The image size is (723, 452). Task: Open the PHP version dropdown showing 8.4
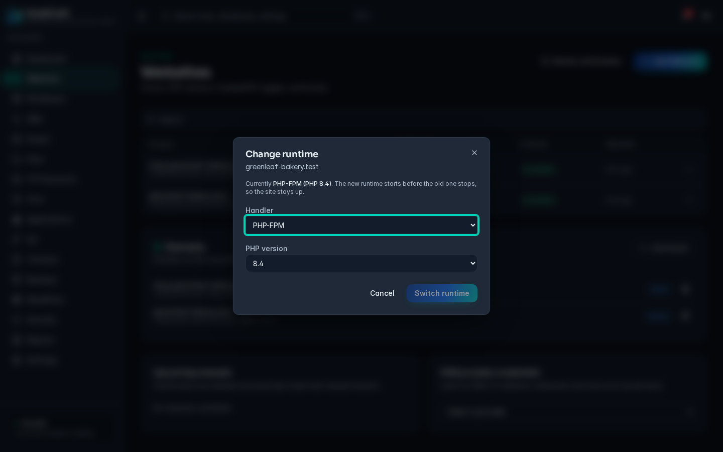pyautogui.click(x=361, y=263)
